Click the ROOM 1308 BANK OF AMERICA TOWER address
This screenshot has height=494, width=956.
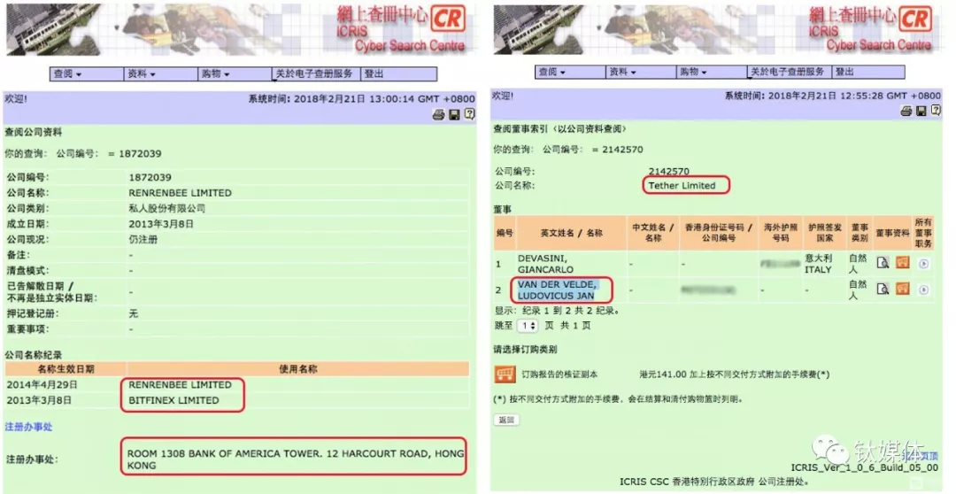pos(295,459)
